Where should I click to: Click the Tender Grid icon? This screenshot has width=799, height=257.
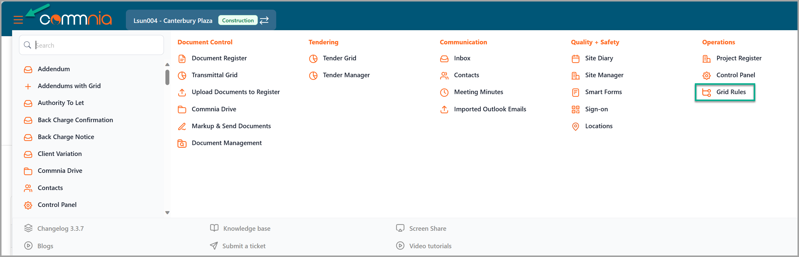point(313,59)
